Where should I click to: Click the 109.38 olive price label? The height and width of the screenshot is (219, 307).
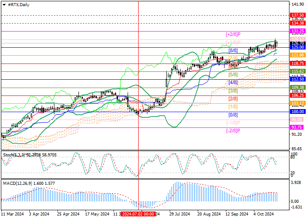coord(297,88)
